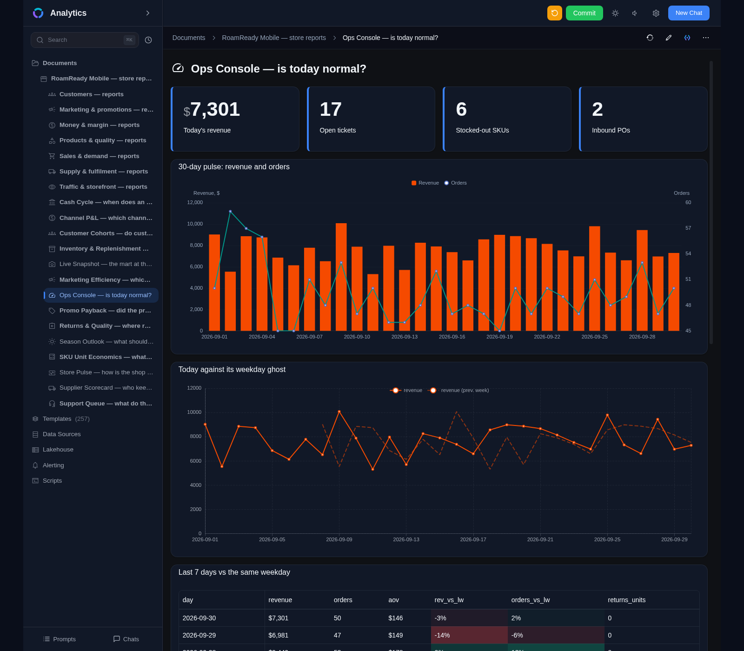Image resolution: width=744 pixels, height=651 pixels.
Task: Collapse the sidebar using Analytics chevron
Action: [x=148, y=13]
